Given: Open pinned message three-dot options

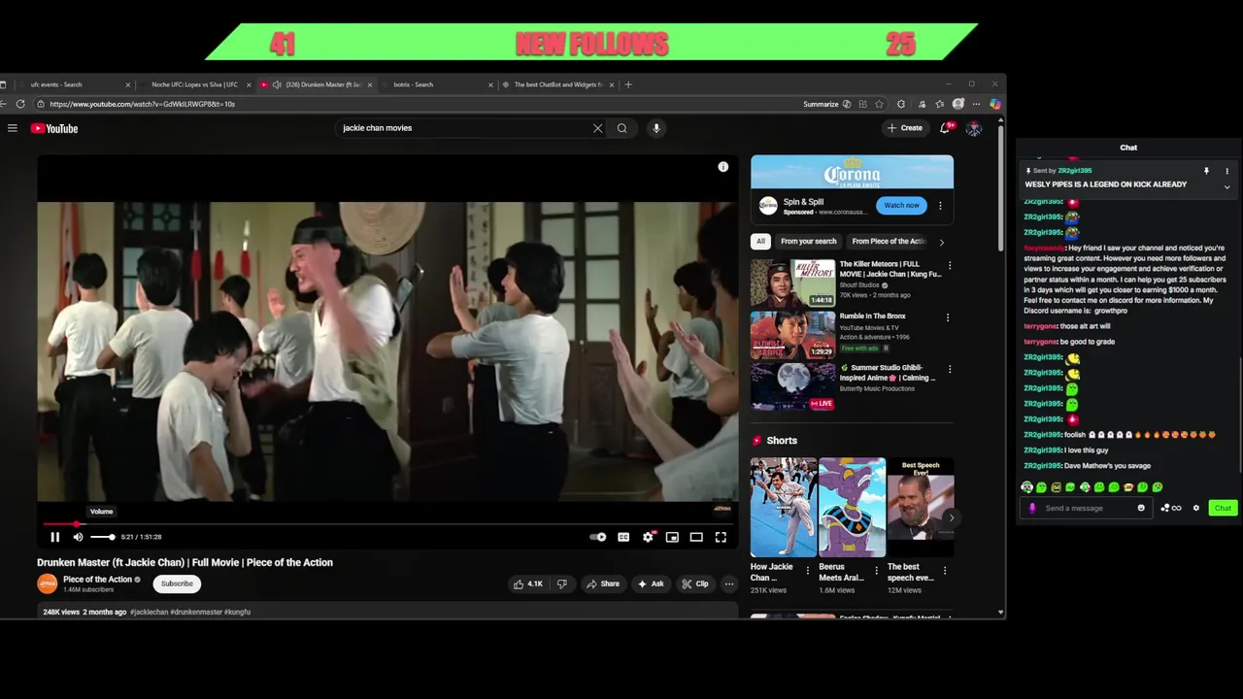Looking at the screenshot, I should (1226, 171).
